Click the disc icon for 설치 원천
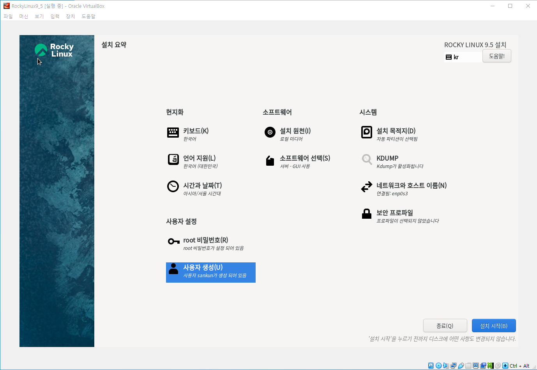 point(270,132)
